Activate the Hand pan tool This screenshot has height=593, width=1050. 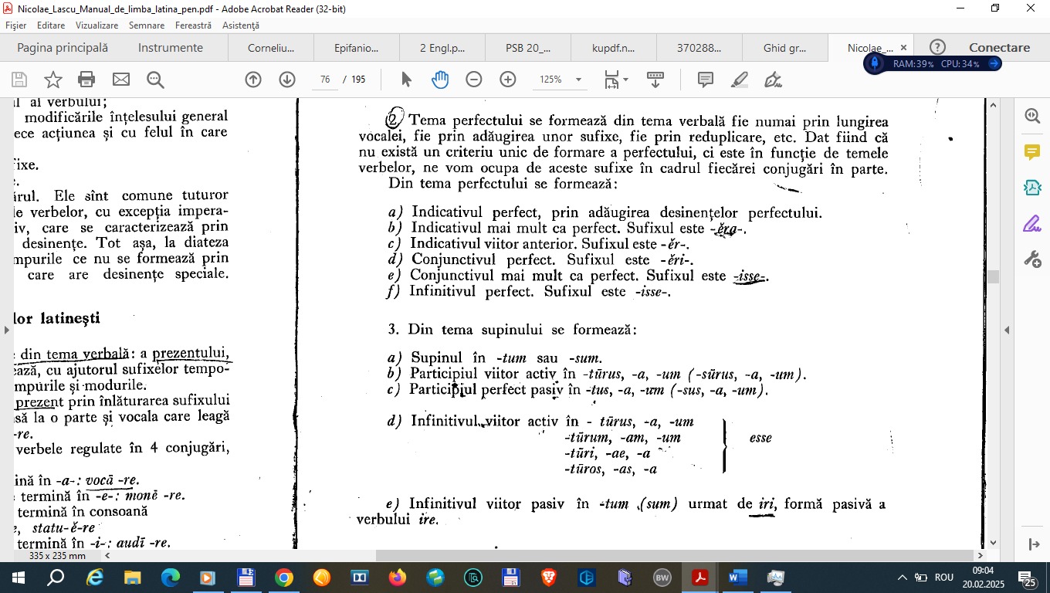pyautogui.click(x=440, y=80)
